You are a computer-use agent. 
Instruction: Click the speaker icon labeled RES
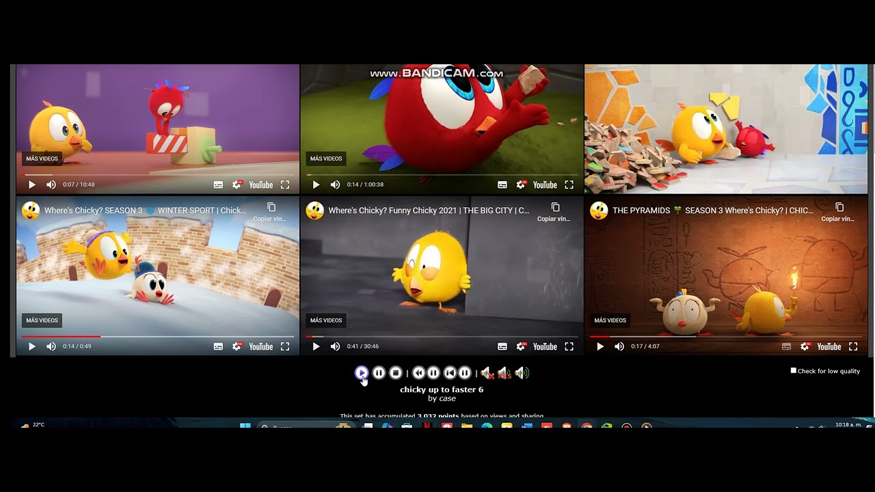pyautogui.click(x=504, y=373)
